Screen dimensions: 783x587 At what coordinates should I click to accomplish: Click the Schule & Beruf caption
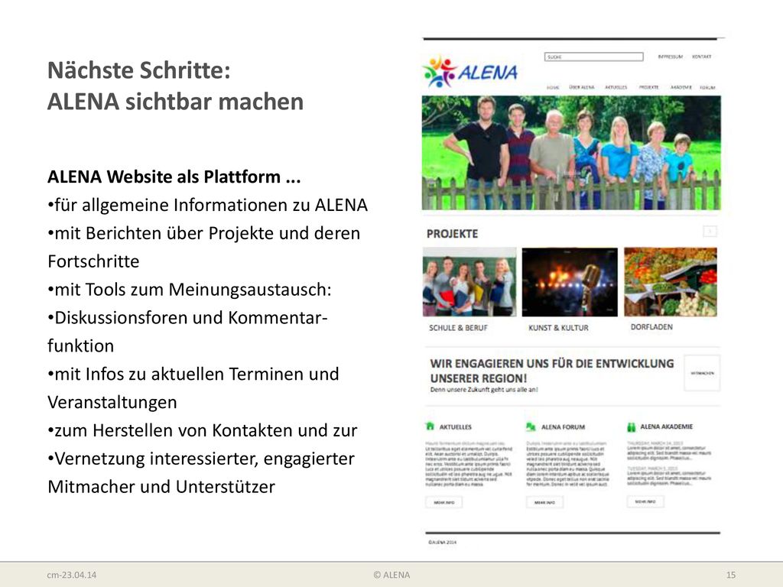[458, 328]
